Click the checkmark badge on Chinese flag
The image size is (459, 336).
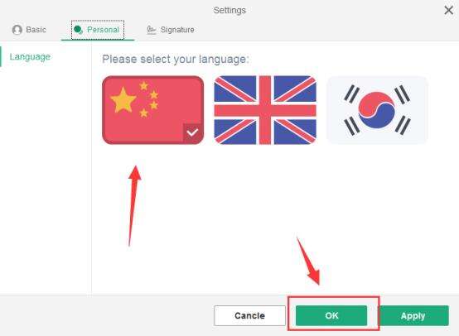click(x=192, y=132)
